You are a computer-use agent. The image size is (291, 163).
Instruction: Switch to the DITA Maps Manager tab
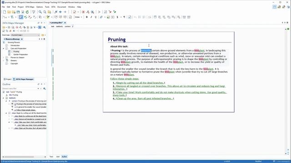click(23, 79)
